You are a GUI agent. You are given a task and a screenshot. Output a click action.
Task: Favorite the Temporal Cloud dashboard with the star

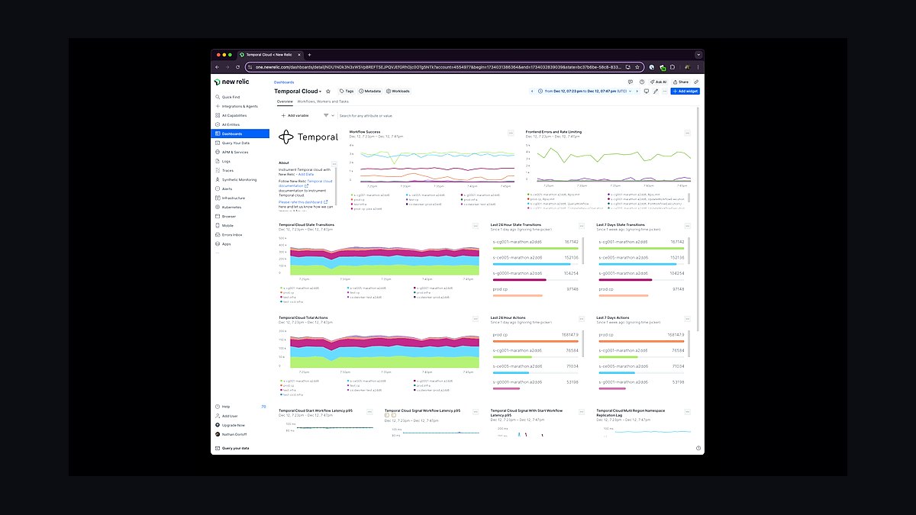point(328,91)
